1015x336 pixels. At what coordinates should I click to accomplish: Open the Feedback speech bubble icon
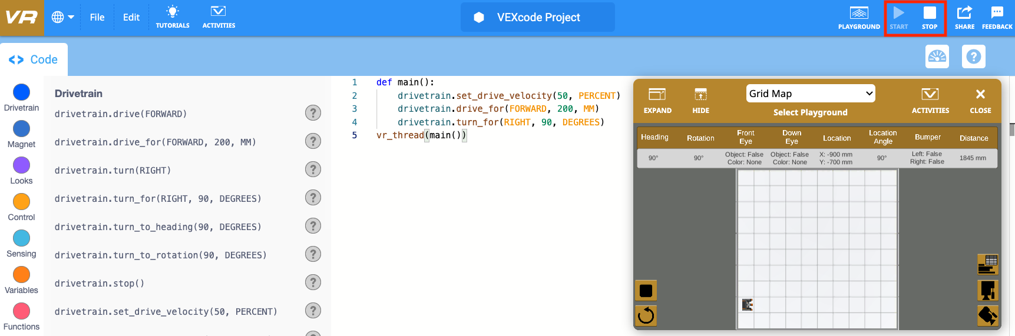tap(997, 17)
